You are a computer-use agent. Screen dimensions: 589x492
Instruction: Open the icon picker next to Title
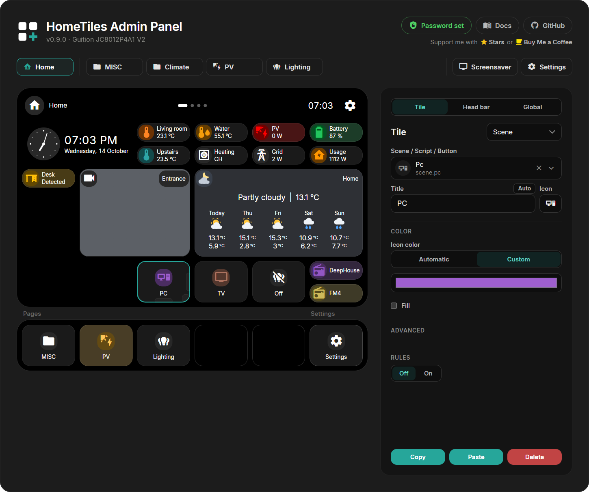pos(550,203)
